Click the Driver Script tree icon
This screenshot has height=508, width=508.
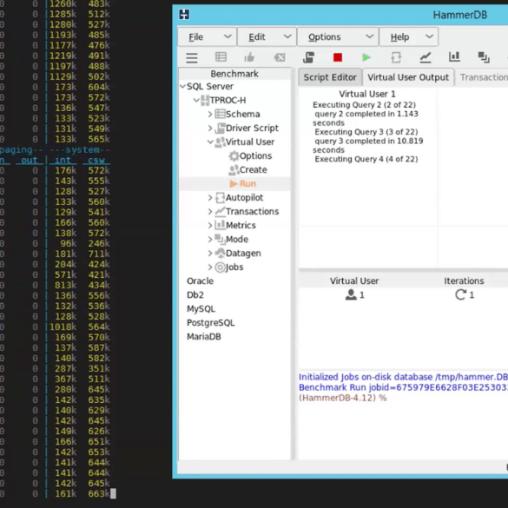[221, 128]
